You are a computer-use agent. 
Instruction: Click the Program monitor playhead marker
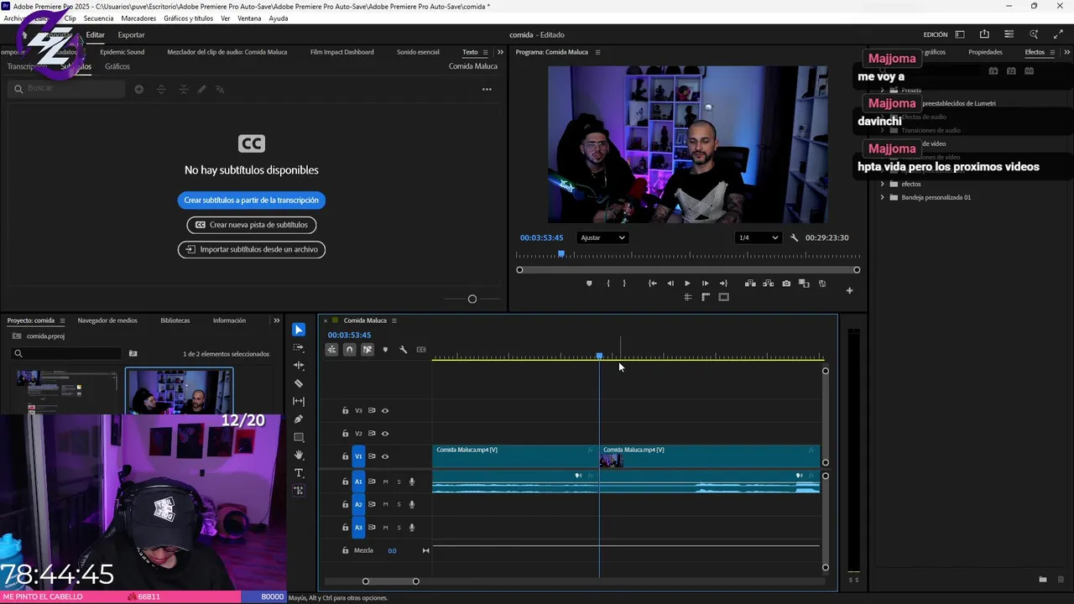tap(561, 253)
